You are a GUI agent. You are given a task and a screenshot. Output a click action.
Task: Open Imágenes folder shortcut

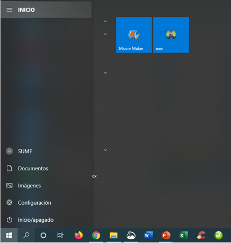click(46, 186)
